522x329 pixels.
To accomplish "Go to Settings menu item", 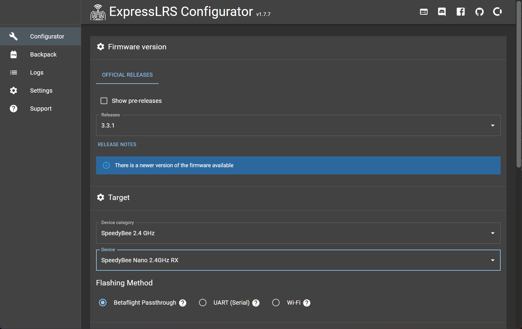I will (x=40, y=91).
